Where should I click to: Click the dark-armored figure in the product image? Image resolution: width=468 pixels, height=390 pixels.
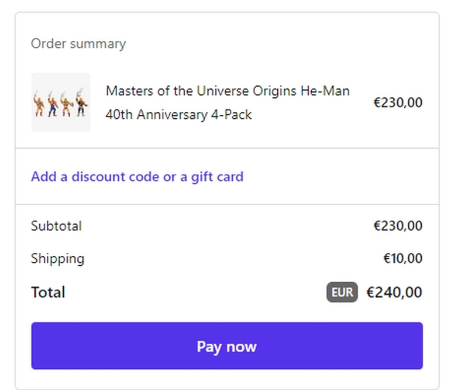pyautogui.click(x=81, y=102)
